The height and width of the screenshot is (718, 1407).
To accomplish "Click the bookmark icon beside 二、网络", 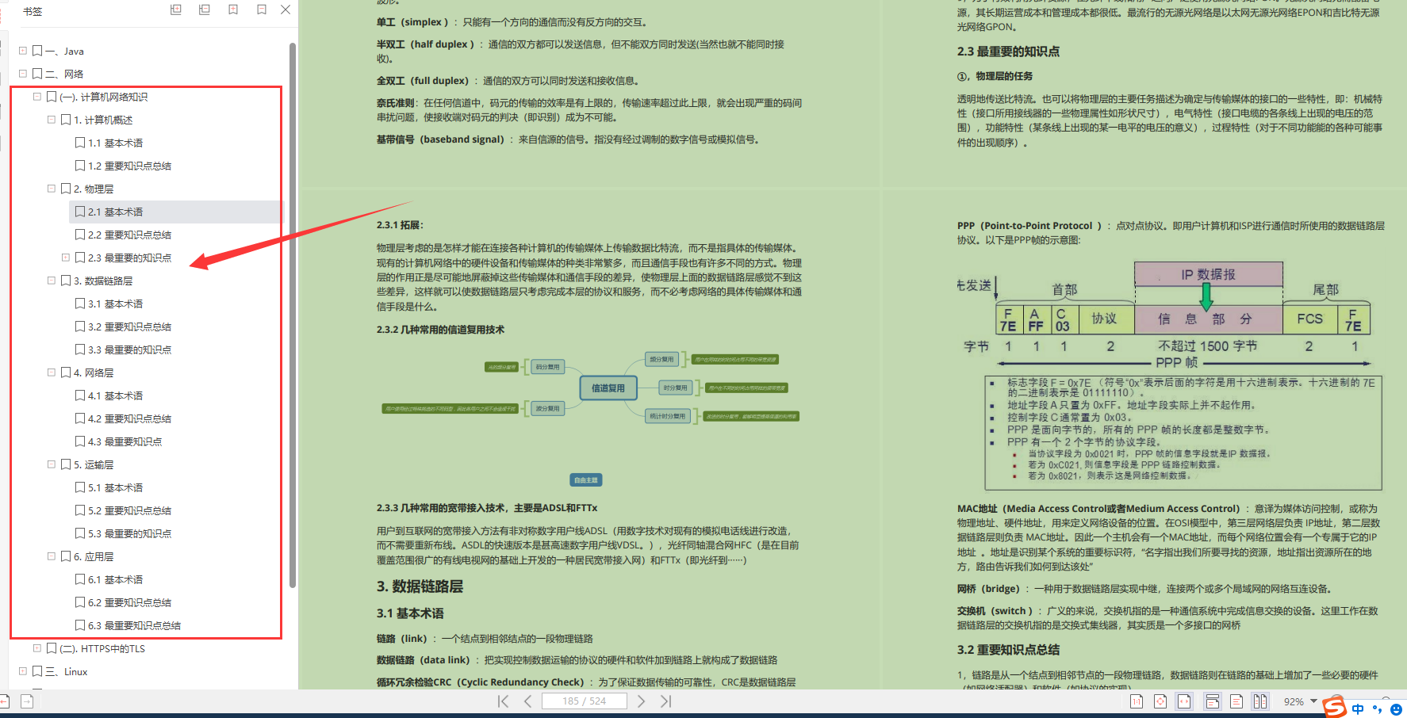I will pyautogui.click(x=37, y=74).
